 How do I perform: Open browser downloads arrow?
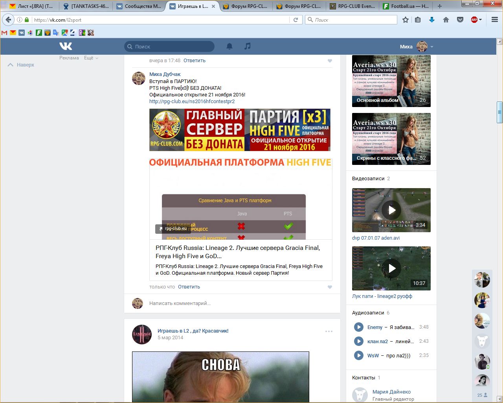pyautogui.click(x=432, y=20)
